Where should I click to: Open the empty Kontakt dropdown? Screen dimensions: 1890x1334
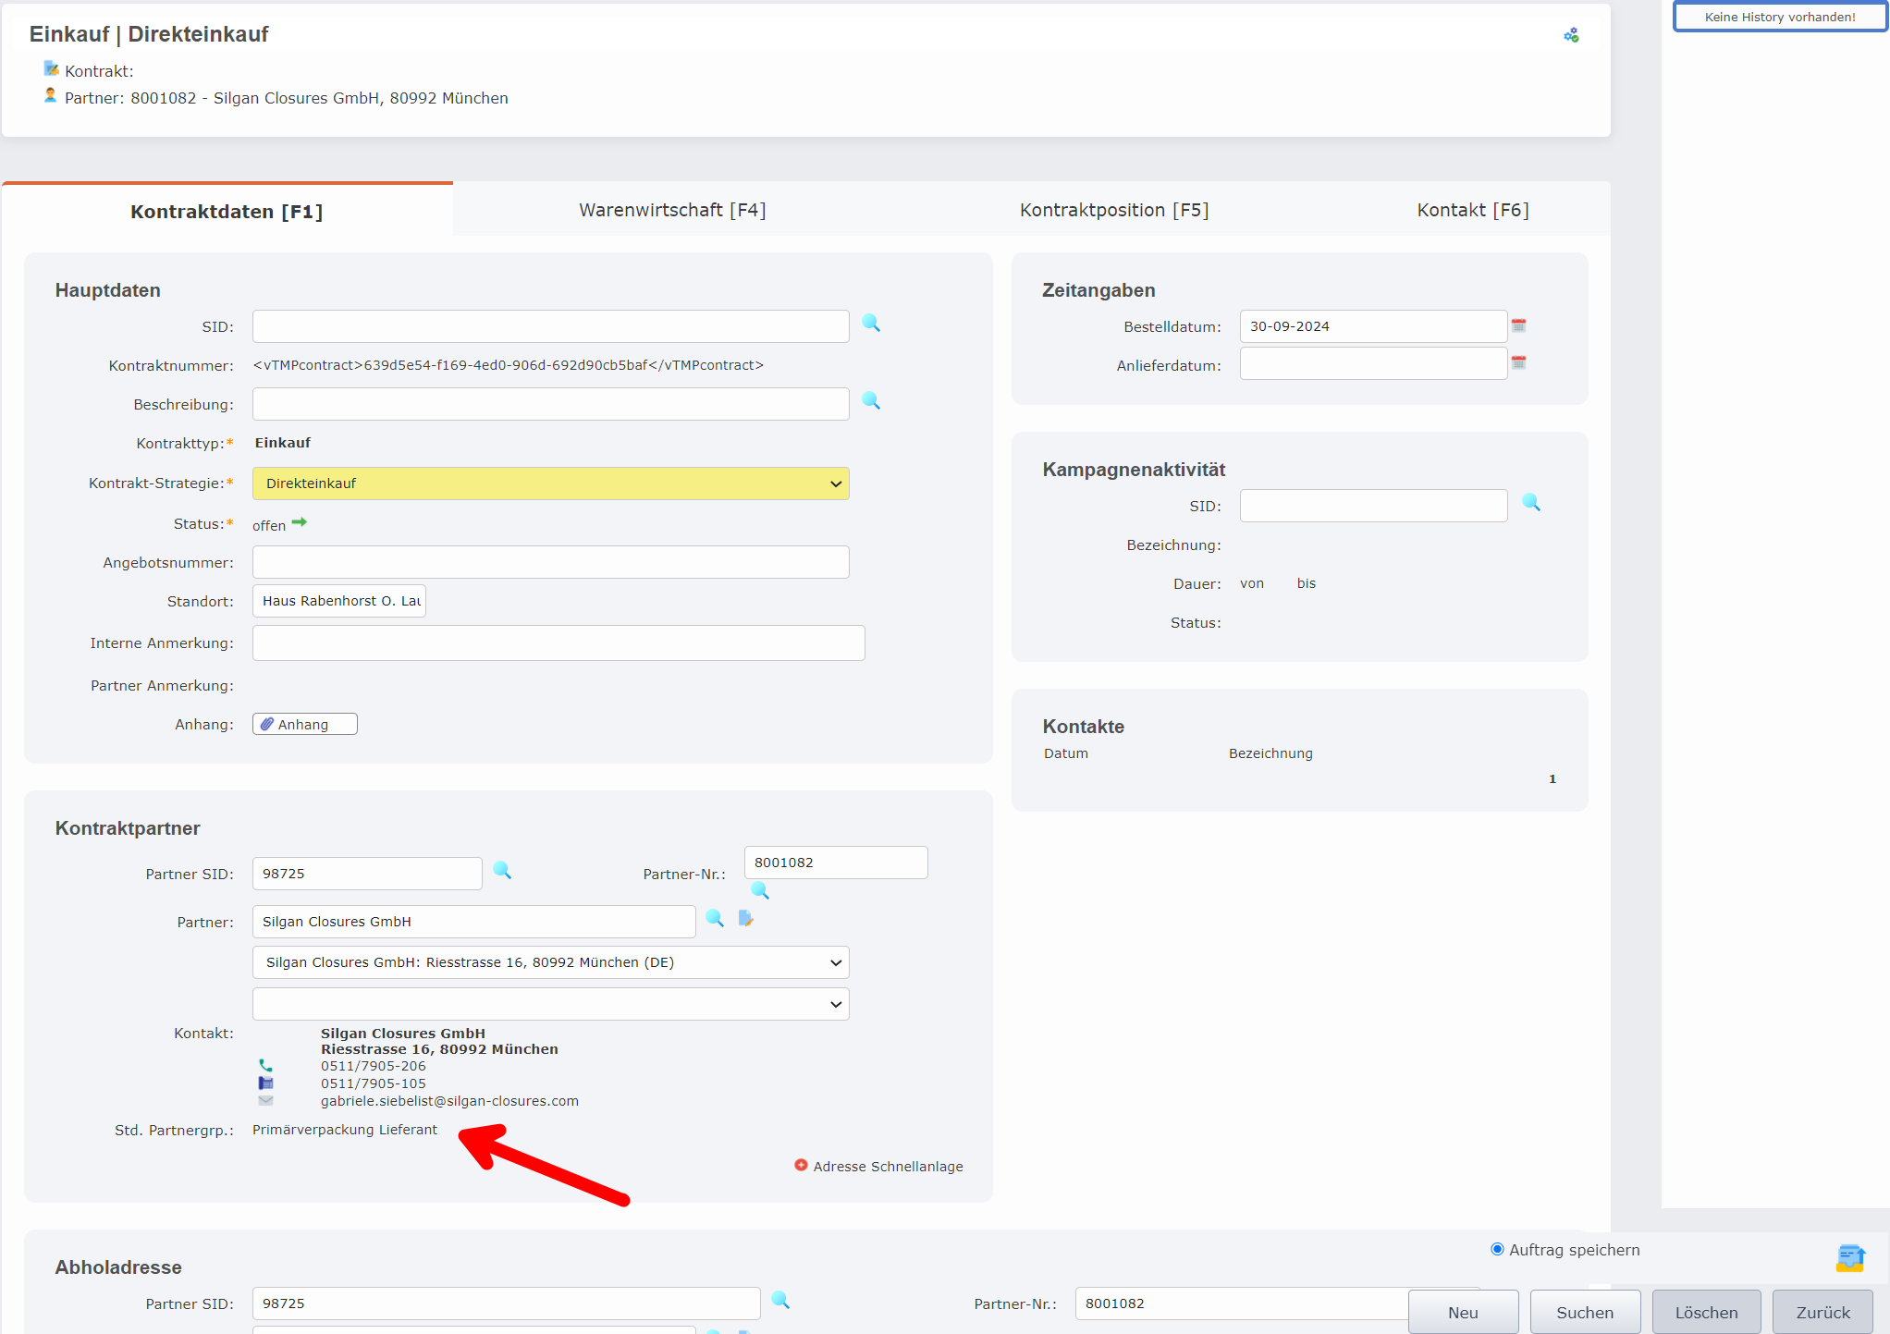tap(550, 1004)
